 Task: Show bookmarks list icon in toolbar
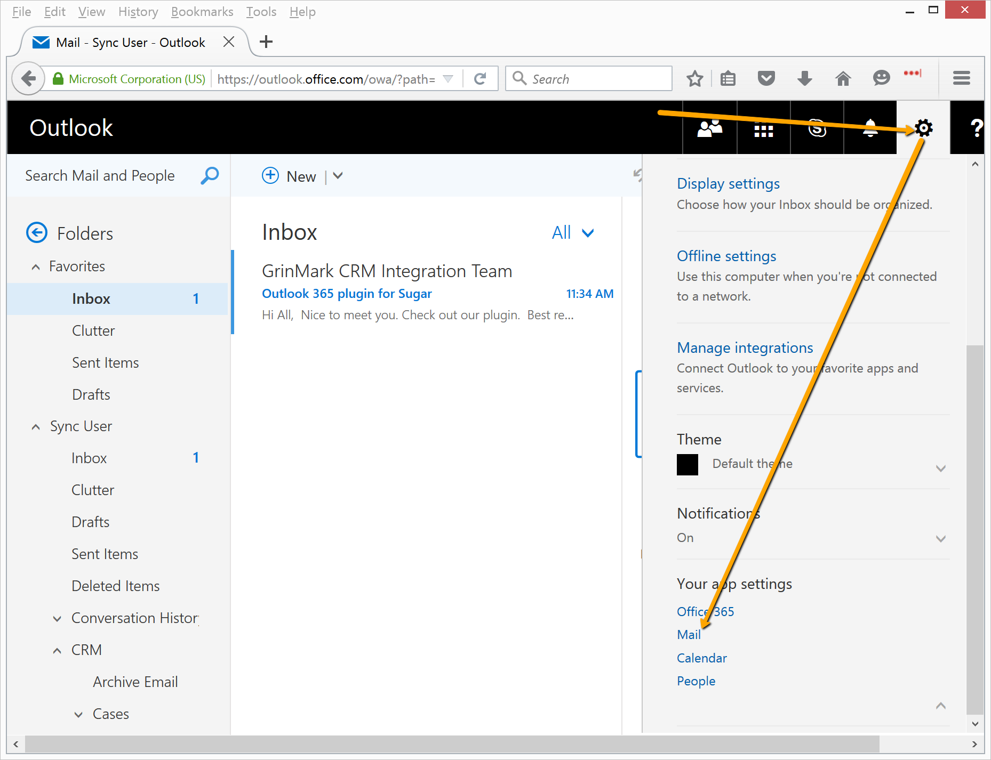click(x=728, y=79)
